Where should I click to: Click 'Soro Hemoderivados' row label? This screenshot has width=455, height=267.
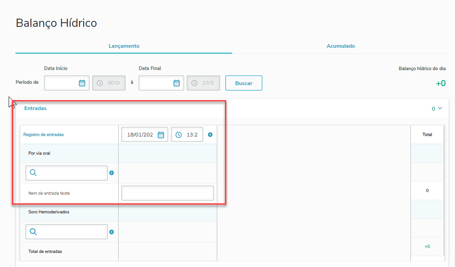click(49, 212)
